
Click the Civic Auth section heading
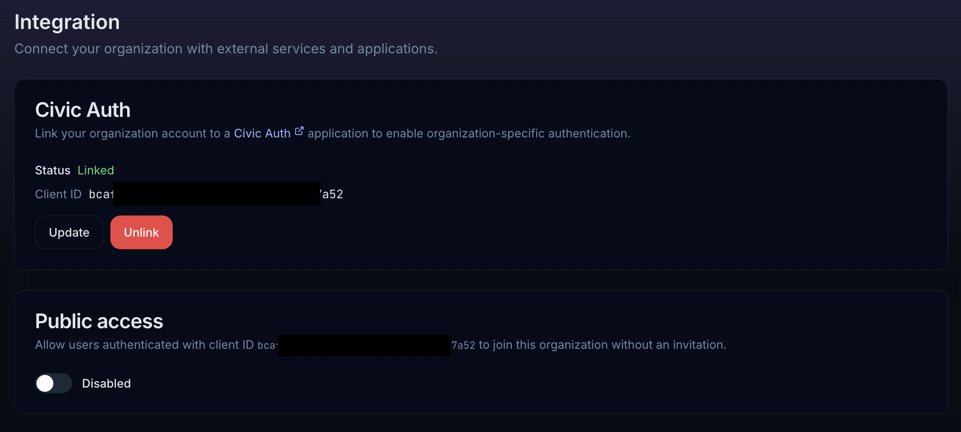click(82, 110)
